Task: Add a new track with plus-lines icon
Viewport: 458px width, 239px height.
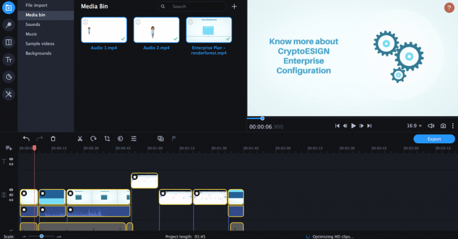Action: point(9,148)
